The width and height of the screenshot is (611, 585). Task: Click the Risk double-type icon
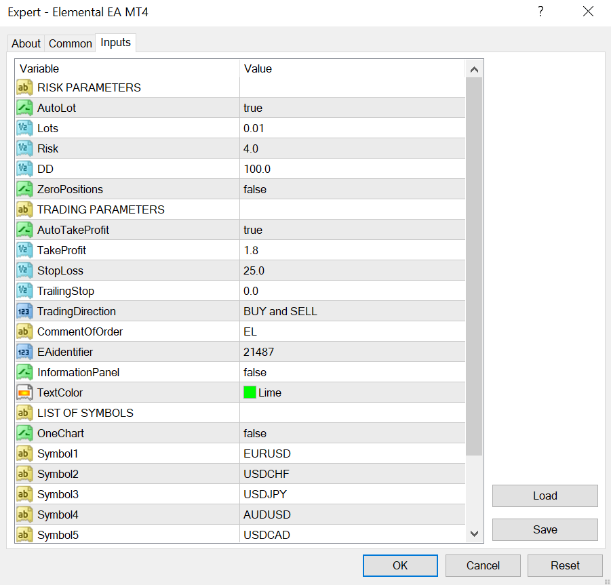point(24,148)
